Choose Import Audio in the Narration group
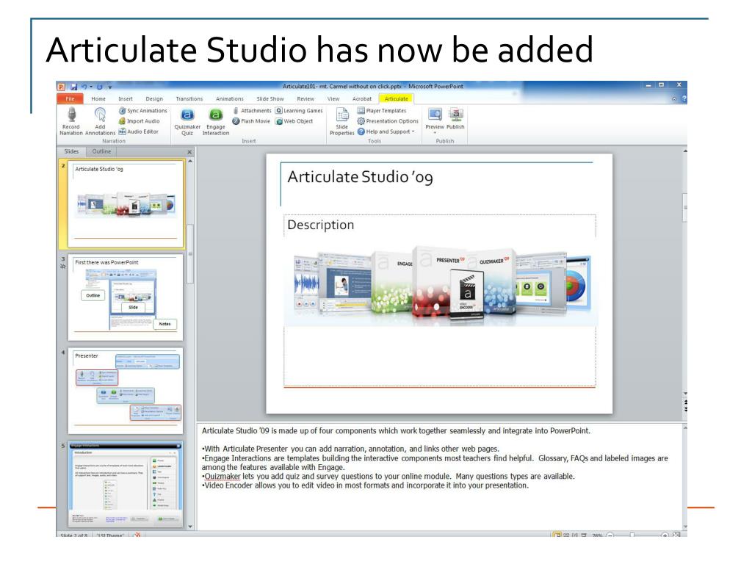 pyautogui.click(x=139, y=121)
